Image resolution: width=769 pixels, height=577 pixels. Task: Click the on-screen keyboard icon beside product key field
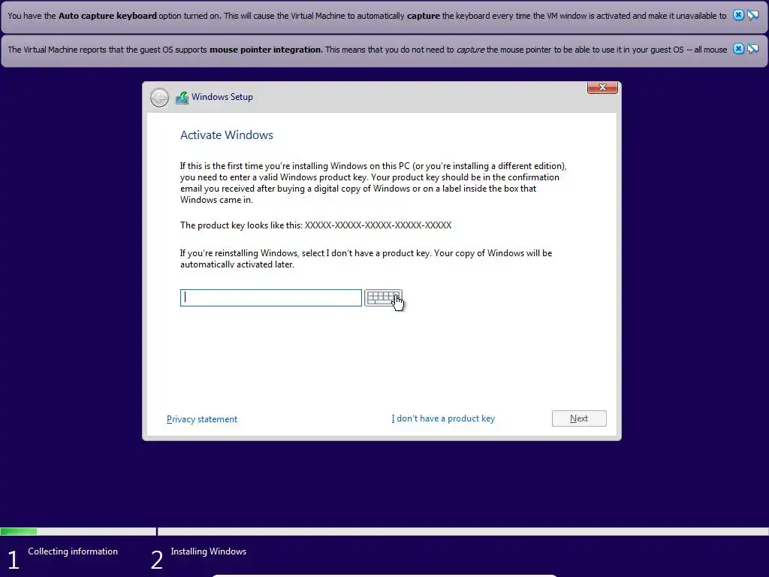[x=383, y=298]
